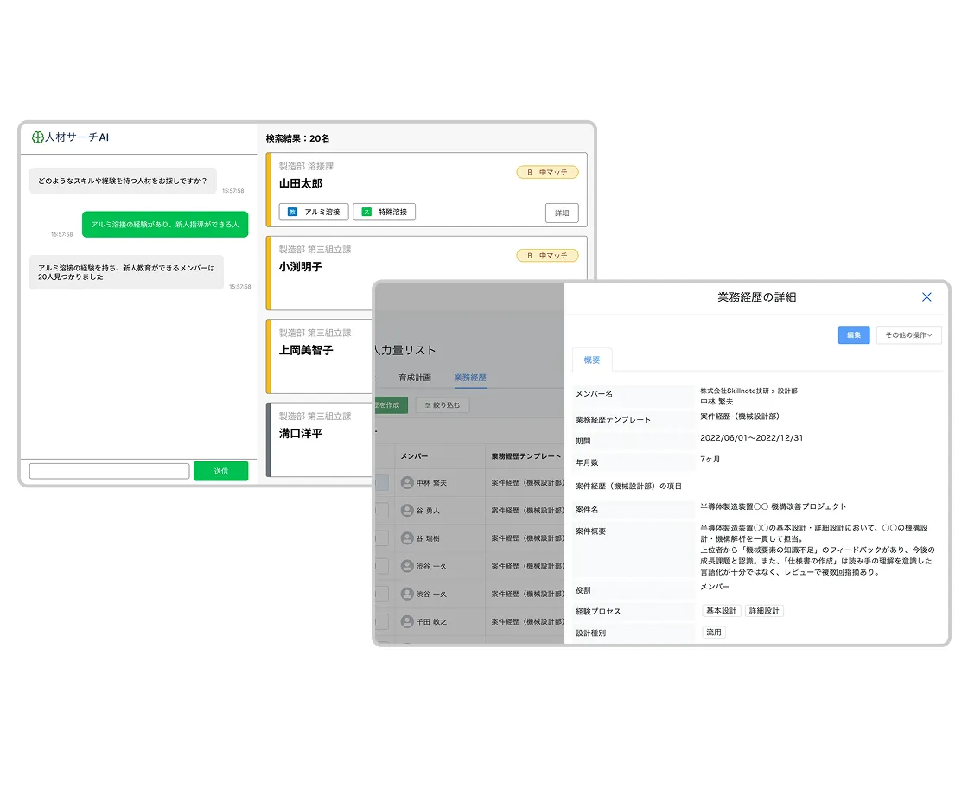Screen dimensions: 968x795
Task: Click the avatar icon beside 谷 勇人
Action: [x=407, y=511]
